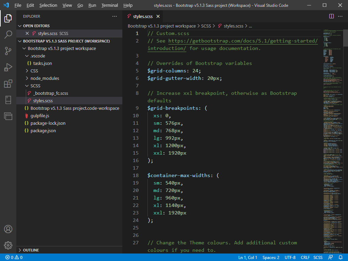Click the Split Editor Right icon
This screenshot has height=261, width=348.
(331, 16)
